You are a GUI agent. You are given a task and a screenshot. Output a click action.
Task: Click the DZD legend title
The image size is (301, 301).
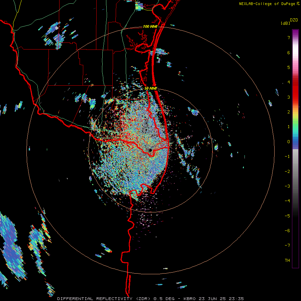pos(294,20)
